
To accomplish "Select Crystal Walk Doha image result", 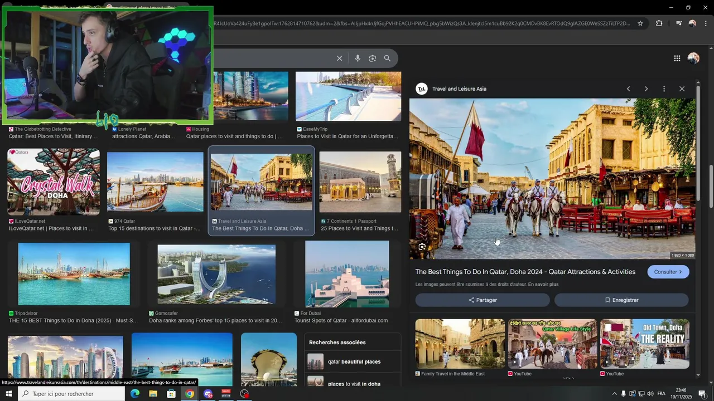I will (x=54, y=182).
